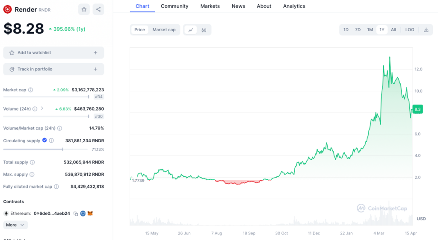Screen dimensions: 438x240
Task: Click MetaMask fox icon
Action: tap(90, 214)
